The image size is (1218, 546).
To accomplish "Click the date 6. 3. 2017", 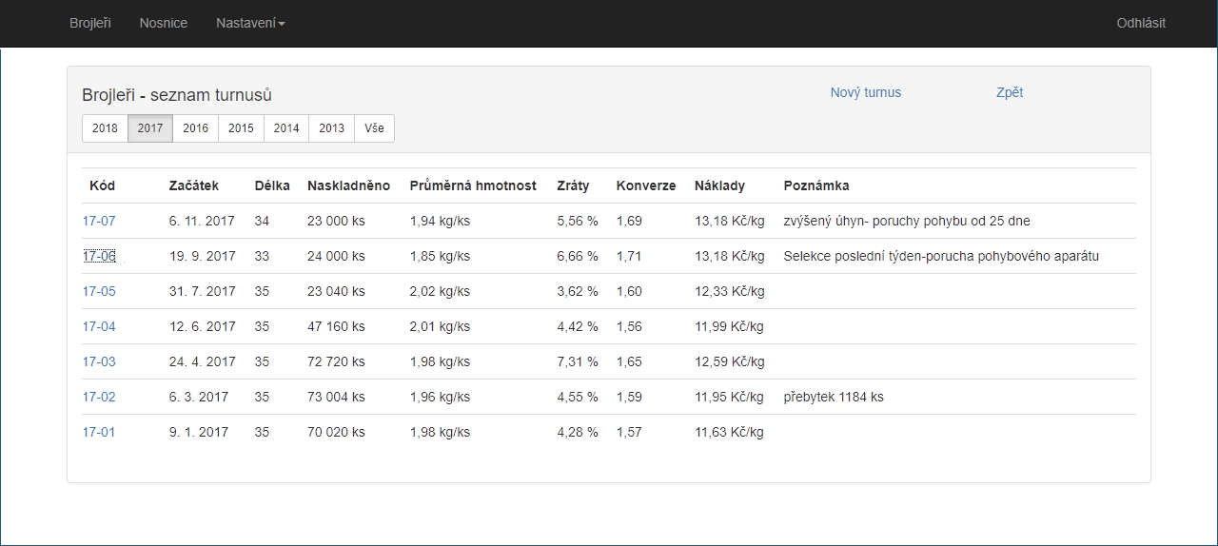I will pos(199,397).
